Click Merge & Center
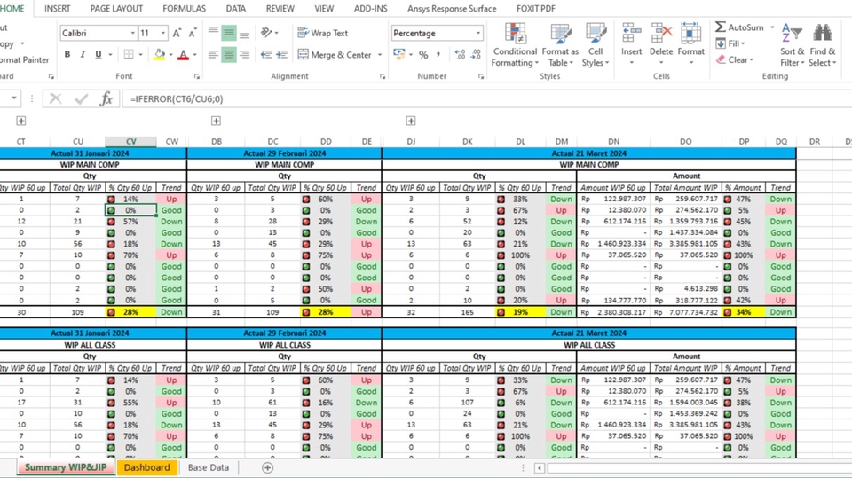The image size is (852, 478). [335, 54]
